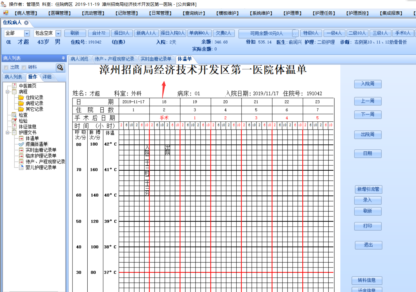
Task: Click the 实时血糖记录单 record icon
Action: pos(21,150)
